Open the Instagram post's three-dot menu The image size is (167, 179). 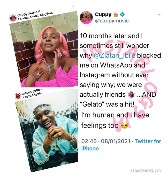73,6
